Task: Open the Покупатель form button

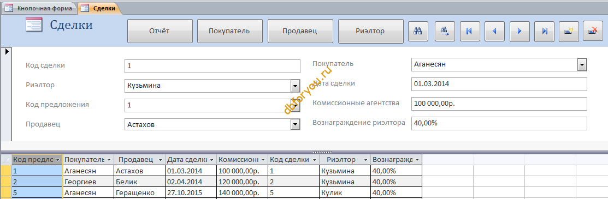Action: [x=229, y=31]
